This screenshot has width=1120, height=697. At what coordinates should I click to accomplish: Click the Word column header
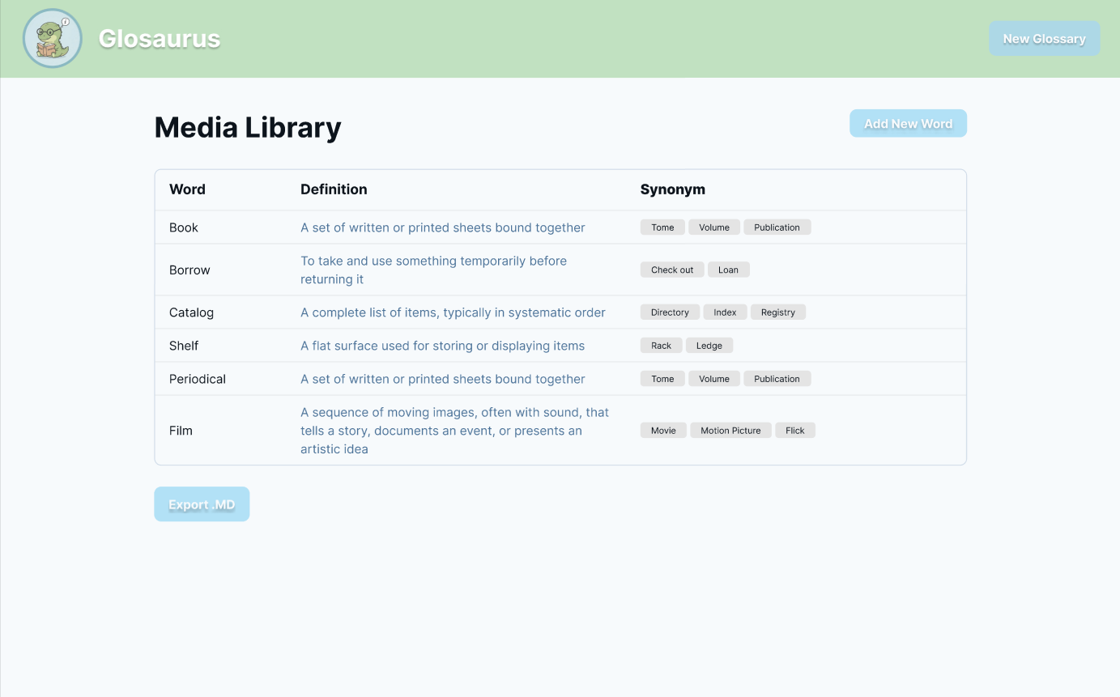[187, 189]
